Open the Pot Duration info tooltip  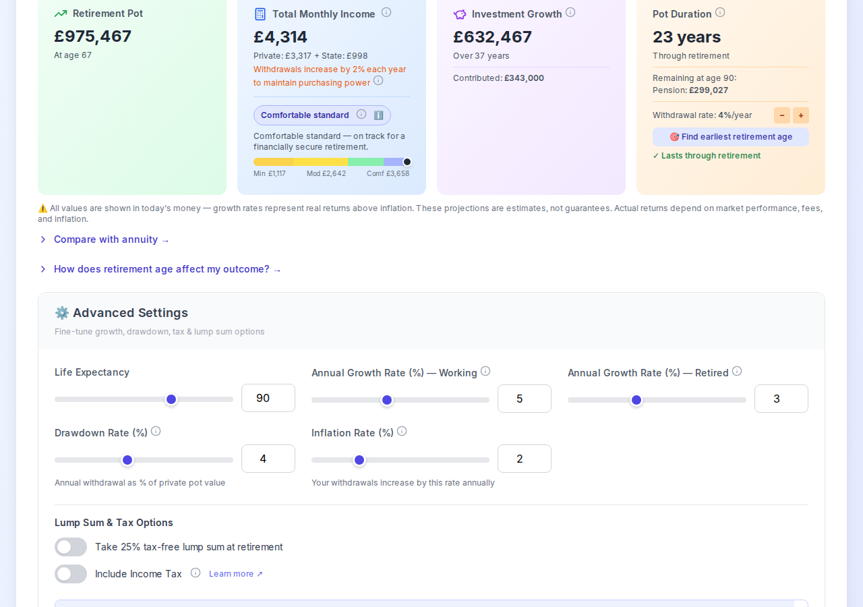coord(720,11)
